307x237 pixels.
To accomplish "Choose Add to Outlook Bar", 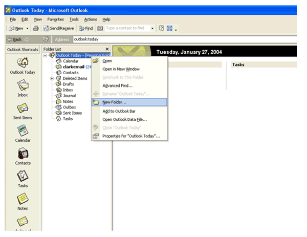I will click(129, 111).
